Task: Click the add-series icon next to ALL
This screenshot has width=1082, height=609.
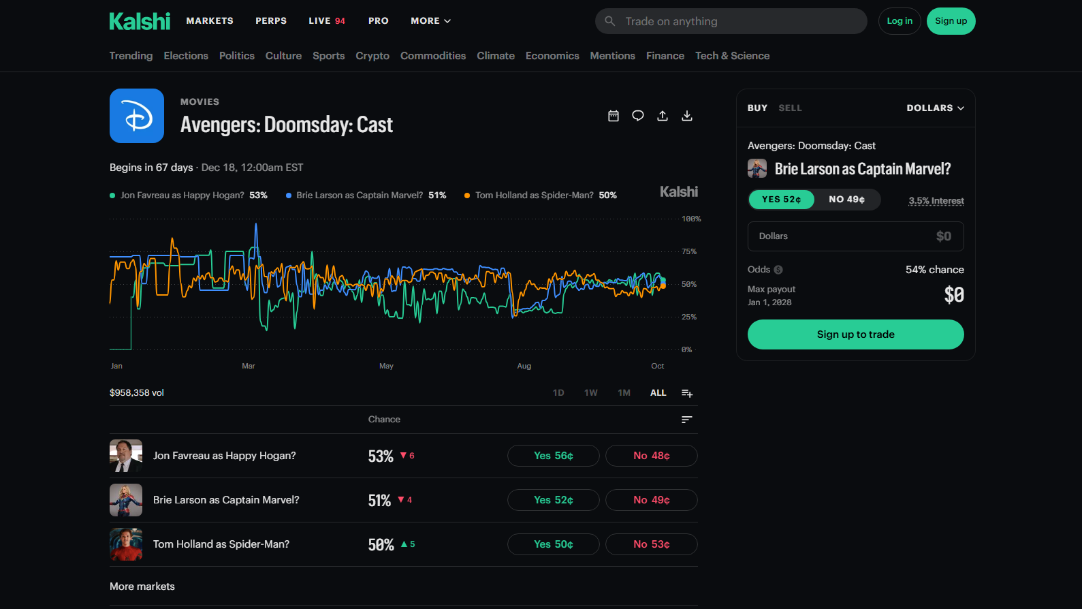Action: point(687,393)
